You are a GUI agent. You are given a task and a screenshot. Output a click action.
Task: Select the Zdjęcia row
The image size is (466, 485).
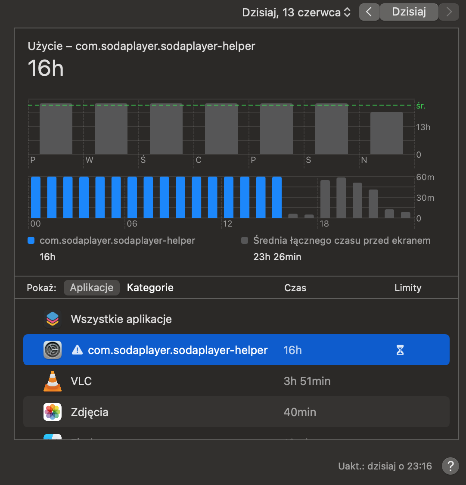click(x=236, y=412)
